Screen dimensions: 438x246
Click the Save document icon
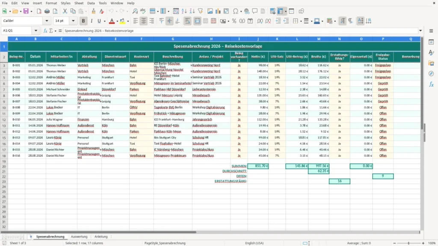click(x=26, y=11)
